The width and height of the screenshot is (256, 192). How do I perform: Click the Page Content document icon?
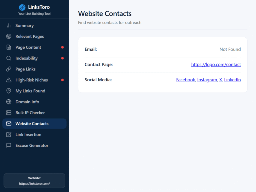9,47
